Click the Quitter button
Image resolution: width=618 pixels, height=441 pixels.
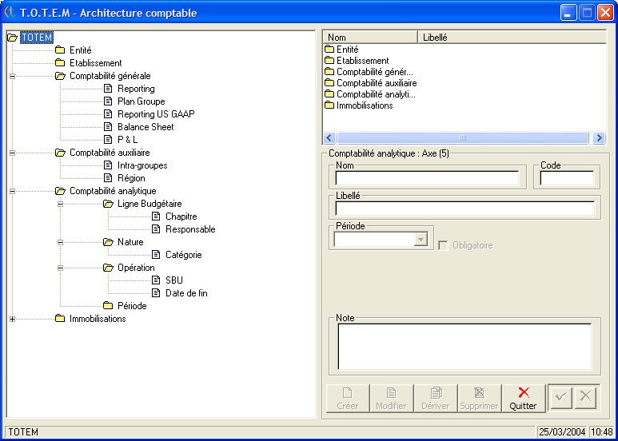point(523,399)
